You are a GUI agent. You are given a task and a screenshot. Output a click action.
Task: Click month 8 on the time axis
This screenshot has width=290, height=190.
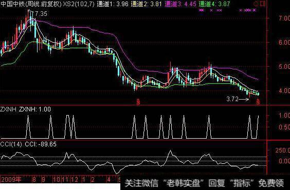pyautogui.click(x=34, y=180)
